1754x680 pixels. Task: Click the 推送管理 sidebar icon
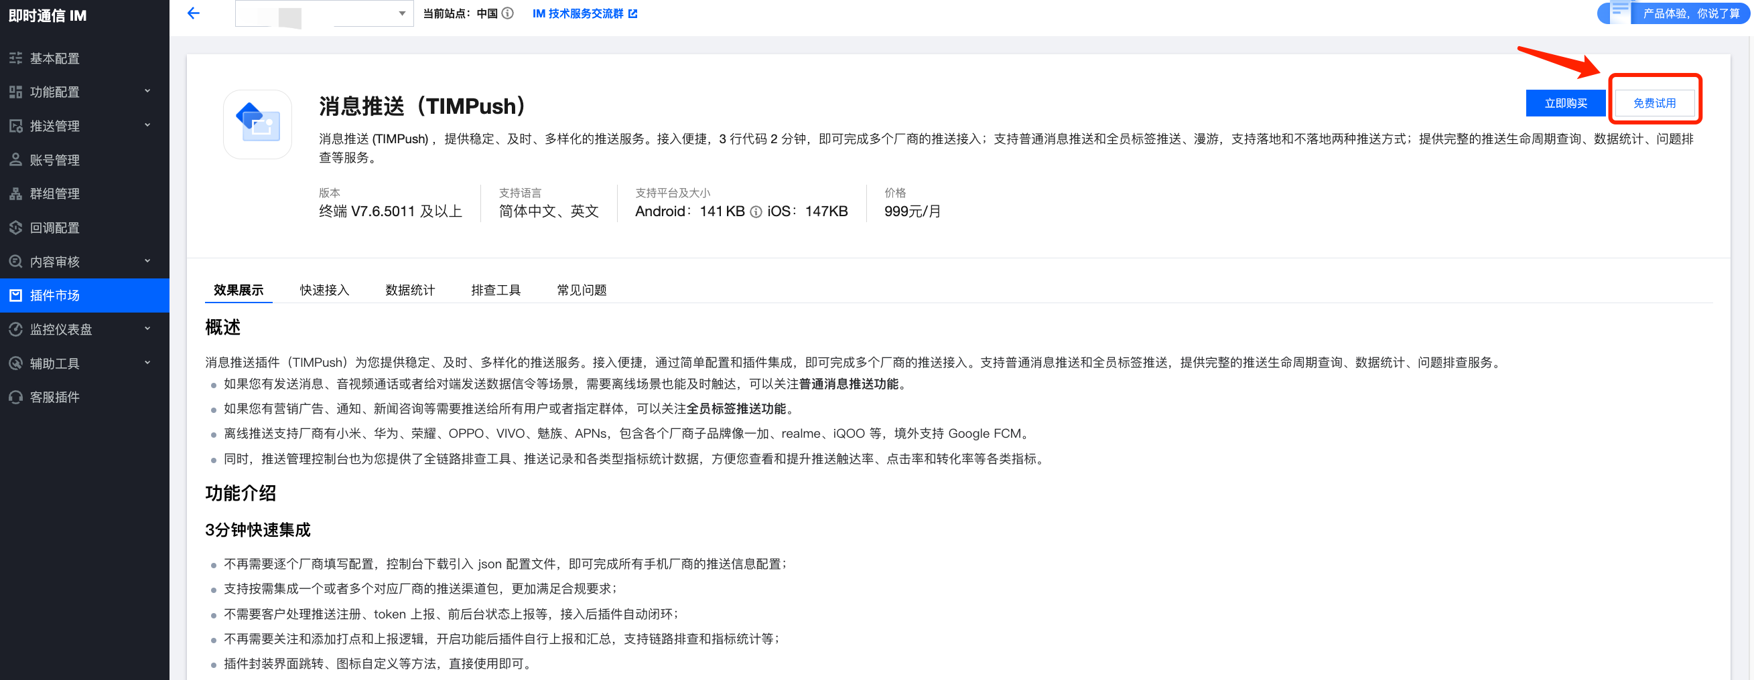15,126
